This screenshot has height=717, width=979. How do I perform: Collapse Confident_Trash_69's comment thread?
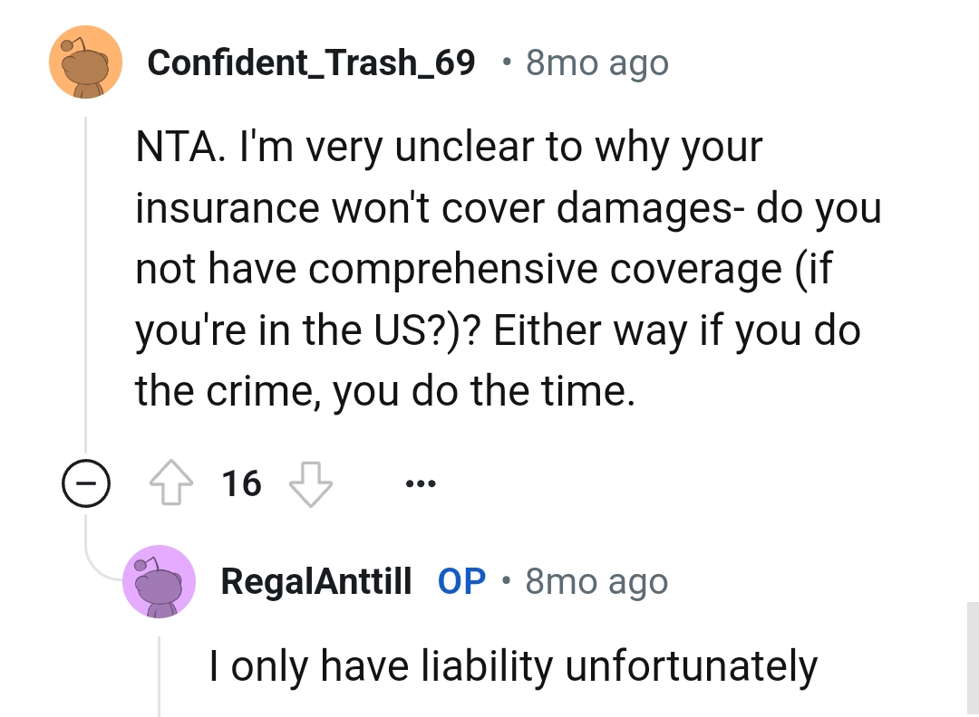click(86, 483)
